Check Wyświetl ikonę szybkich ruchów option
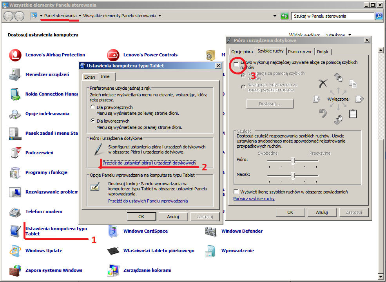Viewport: 386px width, 282px height. pos(235,192)
